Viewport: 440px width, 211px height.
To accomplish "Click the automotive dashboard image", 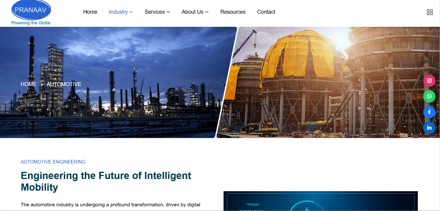I will (321, 201).
